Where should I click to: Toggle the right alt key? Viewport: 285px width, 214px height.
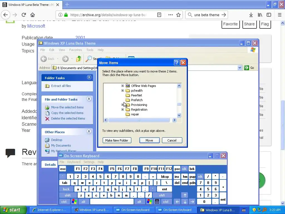point(139,201)
